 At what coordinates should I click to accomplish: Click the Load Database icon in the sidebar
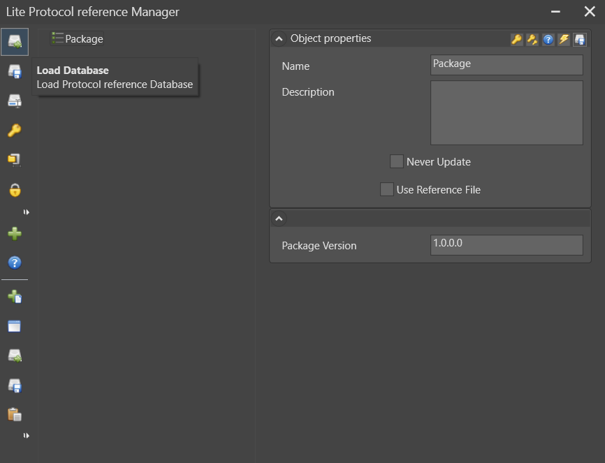[x=15, y=42]
